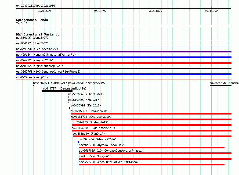Click the black bar under nsv4447274
Screen dimensions: 239x175
[57, 91]
